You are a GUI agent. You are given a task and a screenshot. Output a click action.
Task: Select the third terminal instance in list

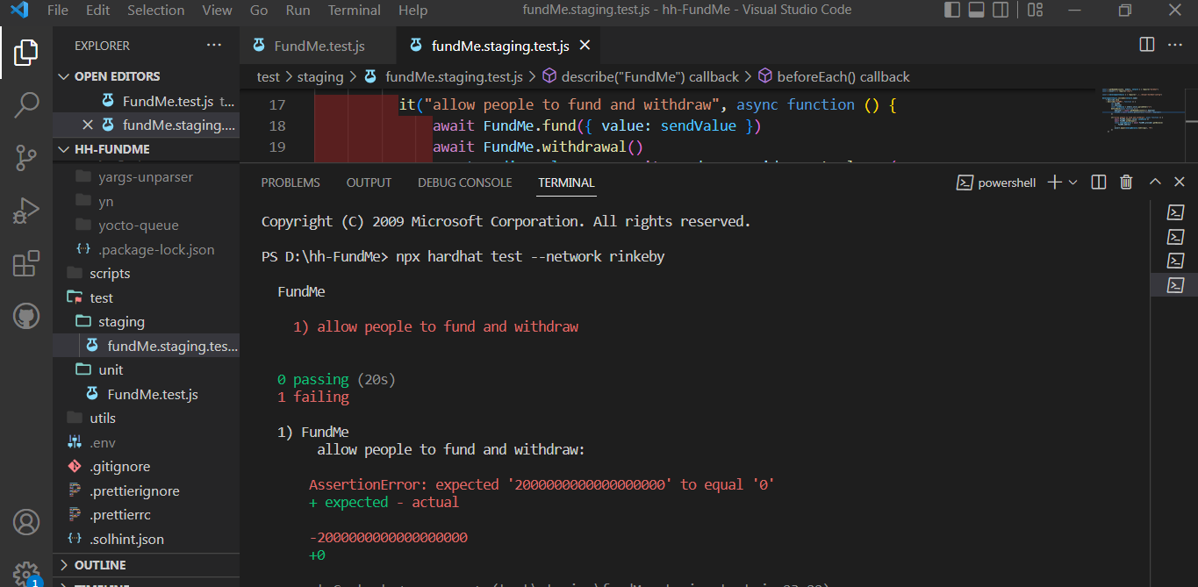pyautogui.click(x=1175, y=261)
